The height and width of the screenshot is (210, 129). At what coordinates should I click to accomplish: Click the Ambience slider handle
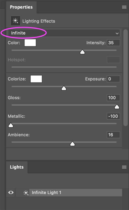tap(72, 144)
